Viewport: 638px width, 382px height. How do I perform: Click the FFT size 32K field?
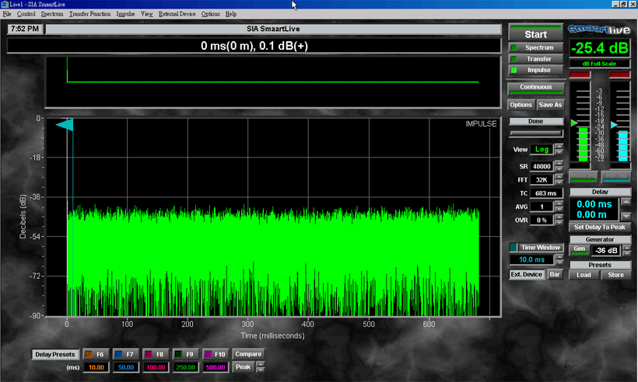pos(542,180)
